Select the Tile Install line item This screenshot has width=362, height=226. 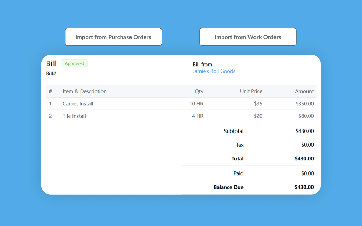pos(74,116)
